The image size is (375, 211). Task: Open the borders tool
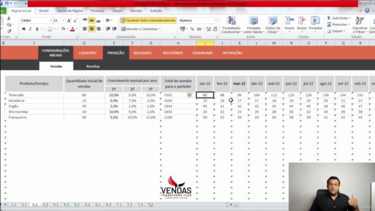pyautogui.click(x=50, y=29)
